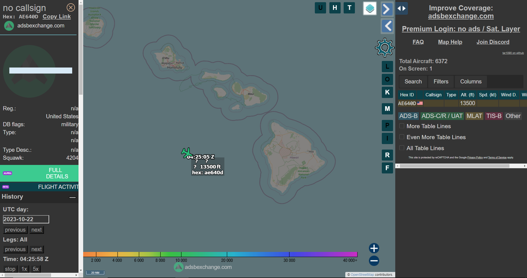This screenshot has width=527, height=278.
Task: Click the O map option button
Action: (387, 79)
